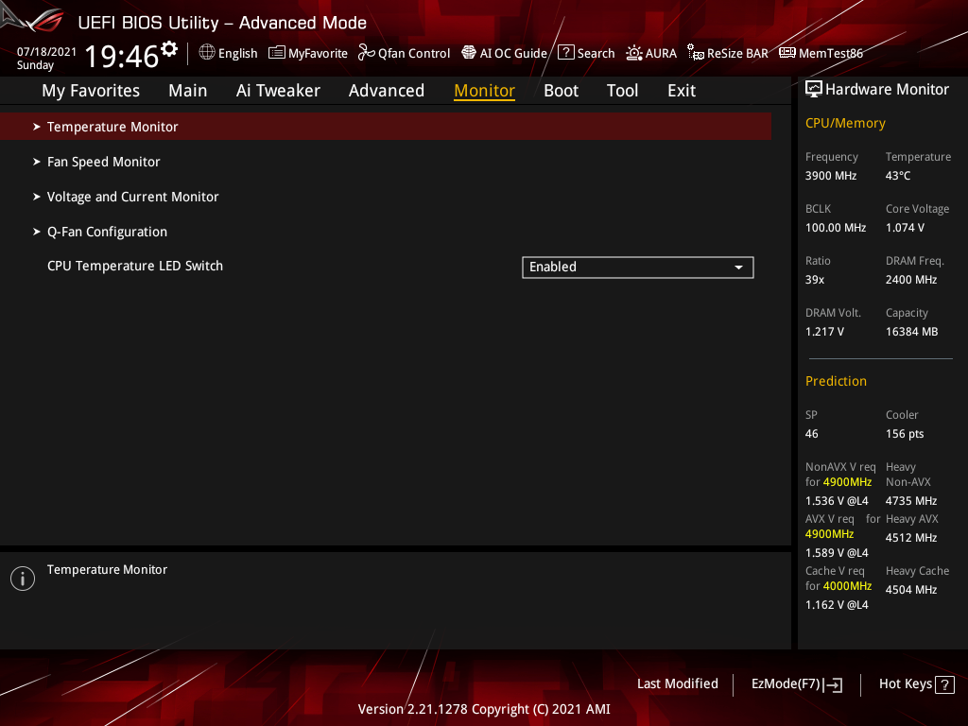Click the English language selector
Viewport: 968px width, 726px height.
pos(228,53)
